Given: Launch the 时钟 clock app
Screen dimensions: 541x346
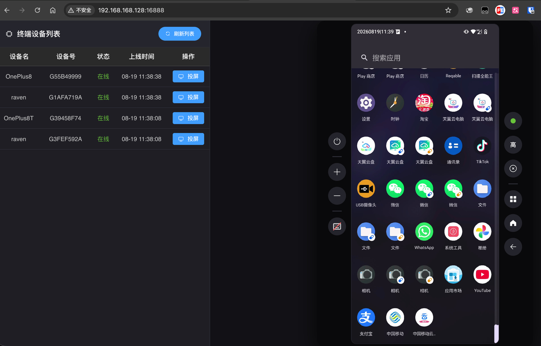Looking at the screenshot, I should (x=395, y=103).
